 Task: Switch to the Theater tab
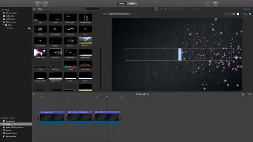[x=132, y=4]
